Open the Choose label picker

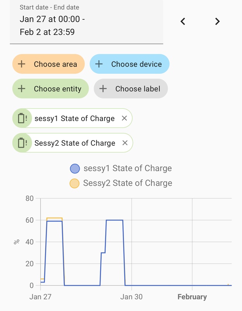point(131,89)
